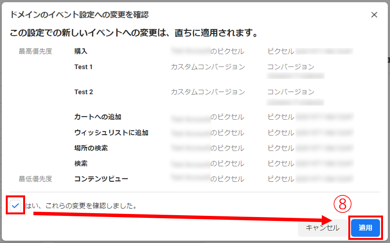Click the 検索 event entry
The height and width of the screenshot is (243, 390).
(x=81, y=164)
